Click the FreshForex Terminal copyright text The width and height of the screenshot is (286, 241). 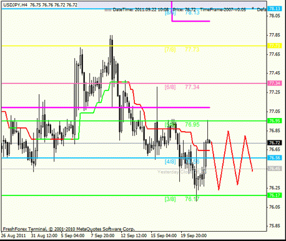[x=69, y=229]
